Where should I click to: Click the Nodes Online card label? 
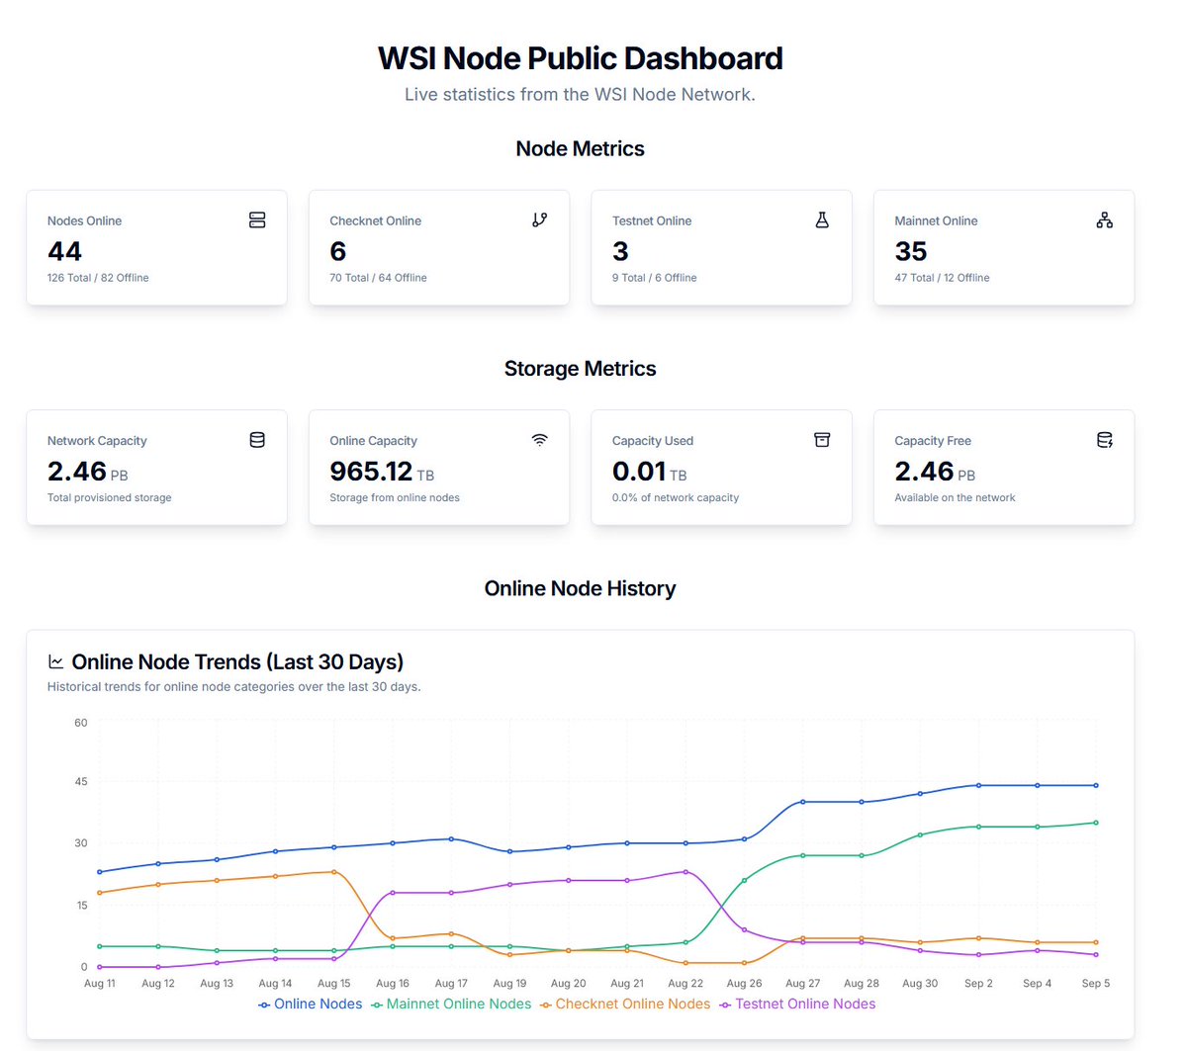click(85, 220)
